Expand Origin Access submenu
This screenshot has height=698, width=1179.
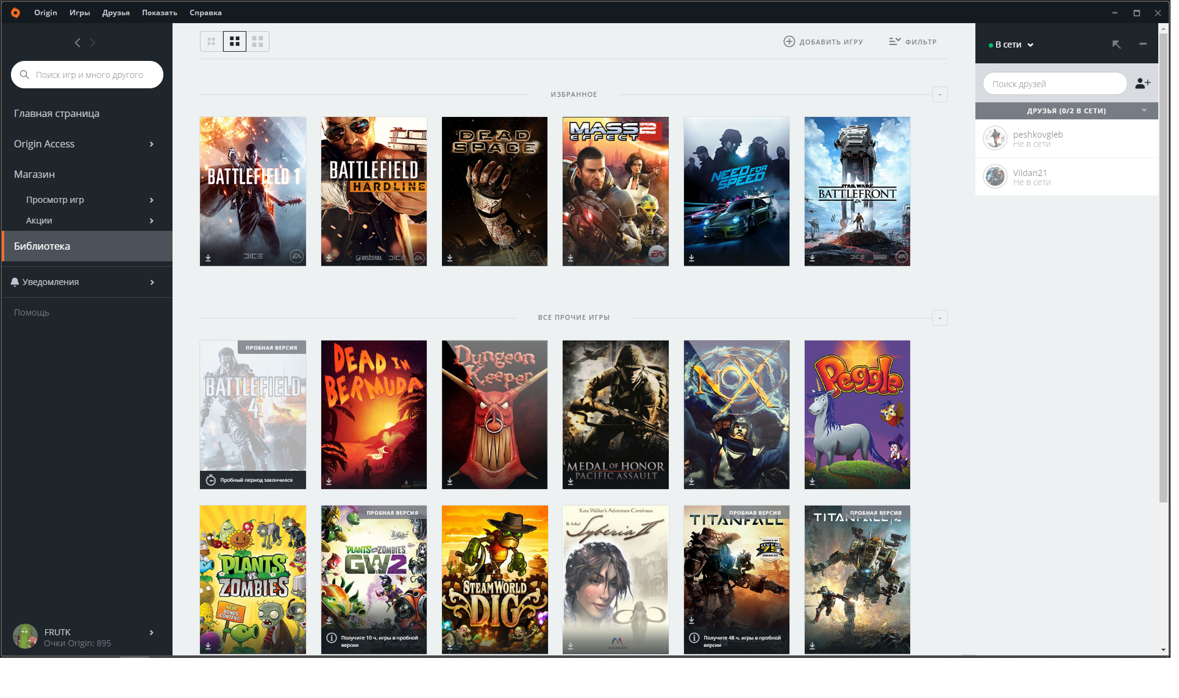152,144
